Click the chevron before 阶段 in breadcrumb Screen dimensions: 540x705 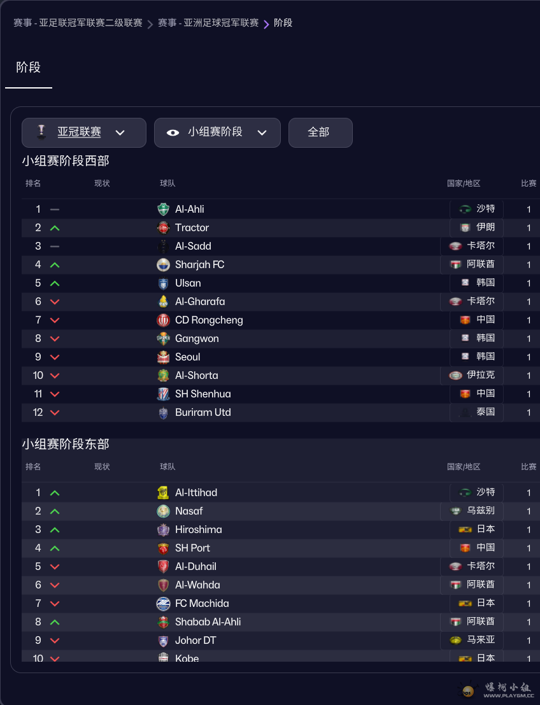tap(266, 24)
